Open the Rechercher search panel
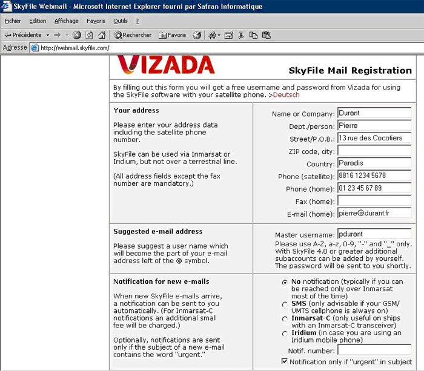 [133, 35]
